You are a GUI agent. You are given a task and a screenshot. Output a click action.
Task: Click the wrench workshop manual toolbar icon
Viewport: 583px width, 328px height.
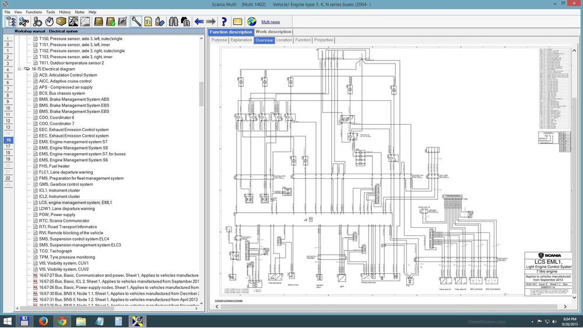136,22
